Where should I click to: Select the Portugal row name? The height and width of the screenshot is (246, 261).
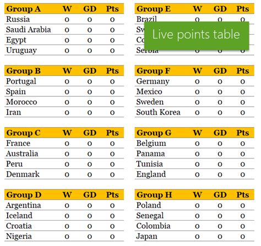point(21,81)
